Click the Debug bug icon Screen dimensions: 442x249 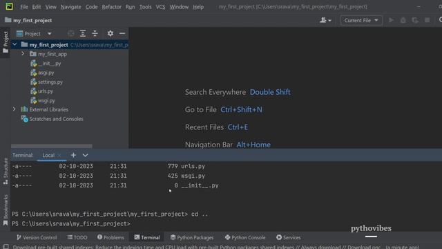pyautogui.click(x=403, y=20)
